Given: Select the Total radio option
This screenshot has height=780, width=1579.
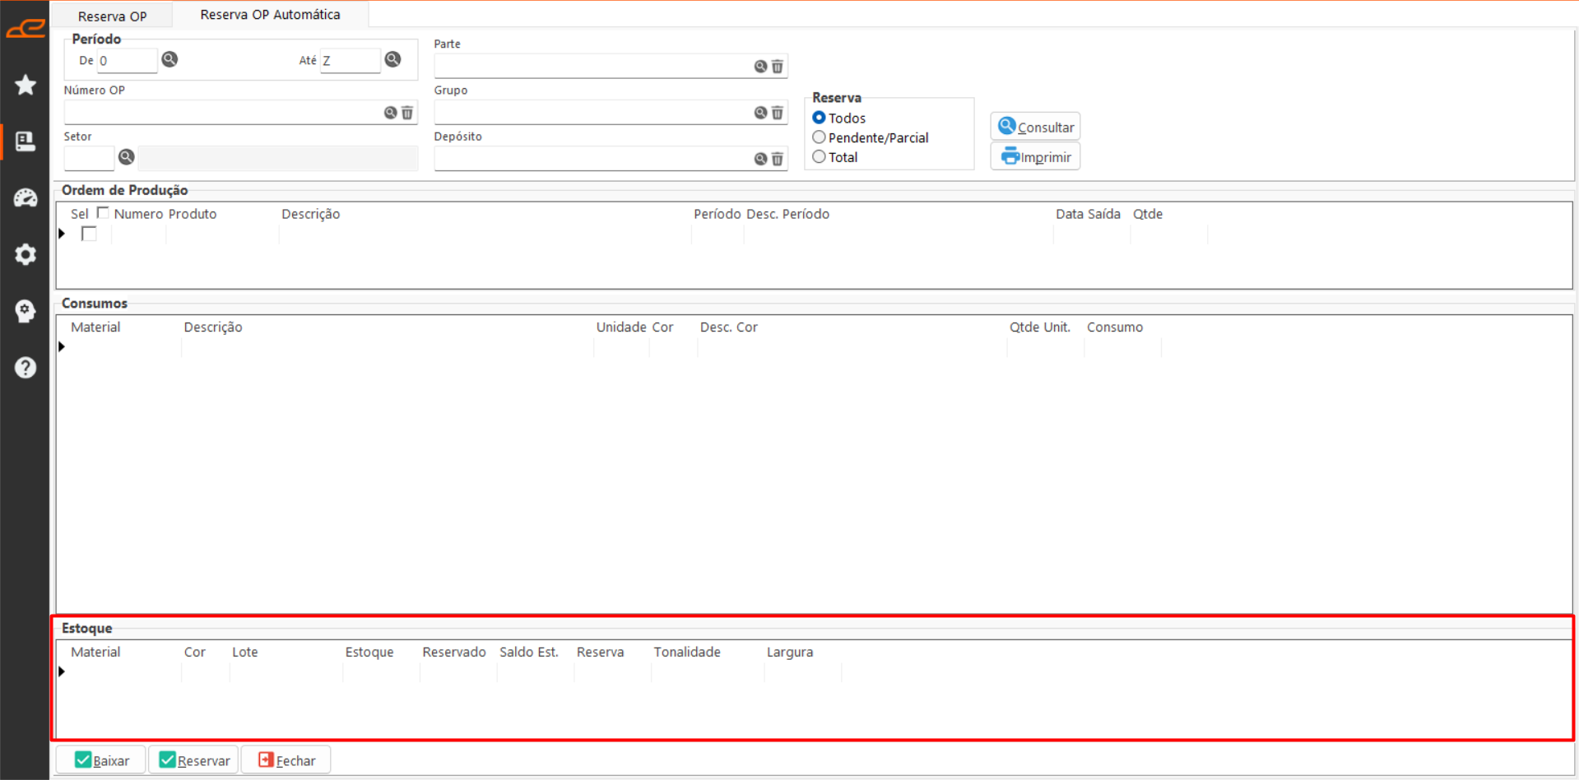Looking at the screenshot, I should [x=819, y=157].
